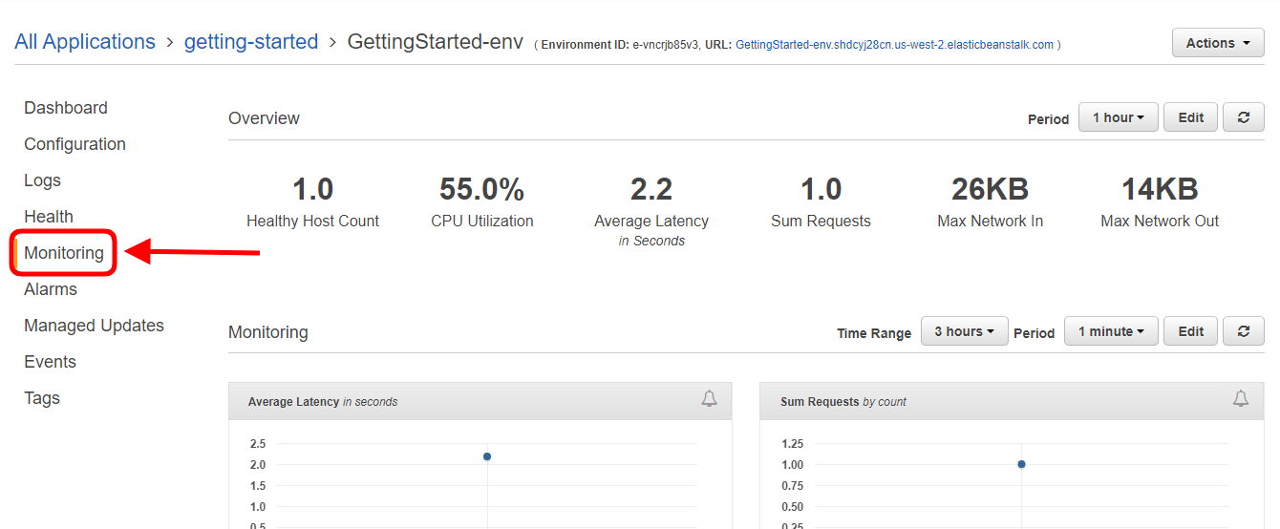Change the Monitoring period from 1 minute
This screenshot has width=1280, height=529.
[1111, 331]
